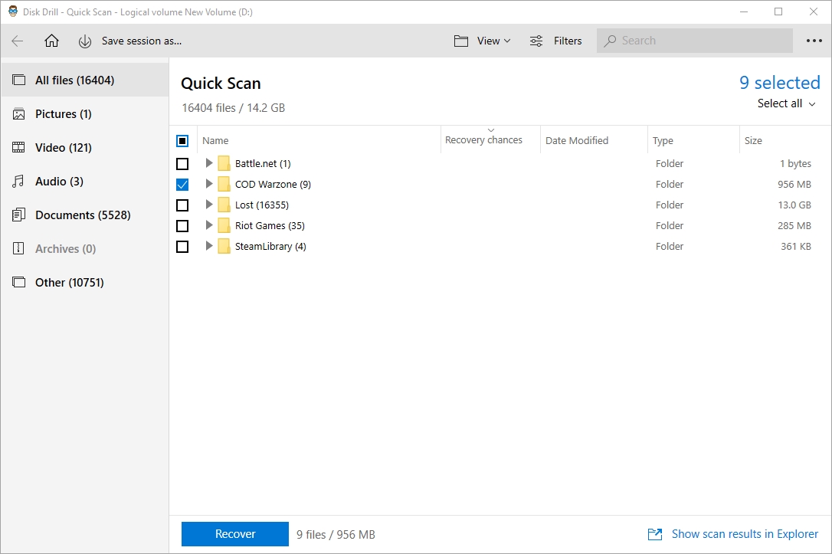Open the Filters panel
This screenshot has height=554, width=832.
(x=555, y=41)
